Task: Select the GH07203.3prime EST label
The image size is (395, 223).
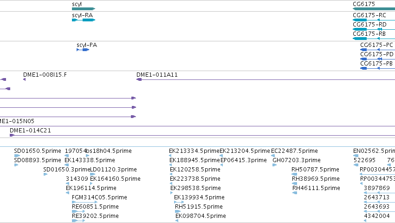Action: click(297, 160)
